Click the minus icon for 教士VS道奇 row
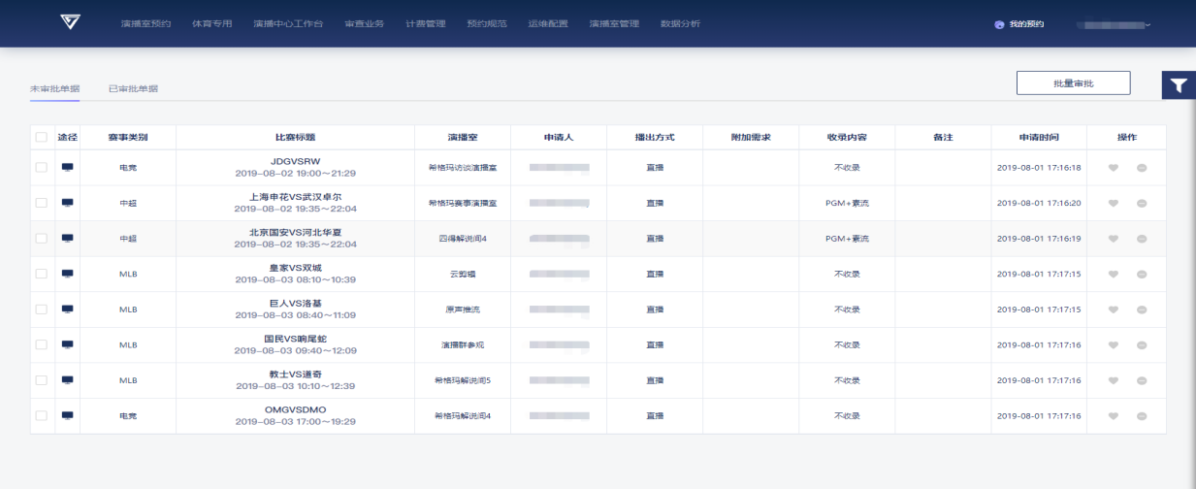This screenshot has height=489, width=1196. (x=1142, y=380)
